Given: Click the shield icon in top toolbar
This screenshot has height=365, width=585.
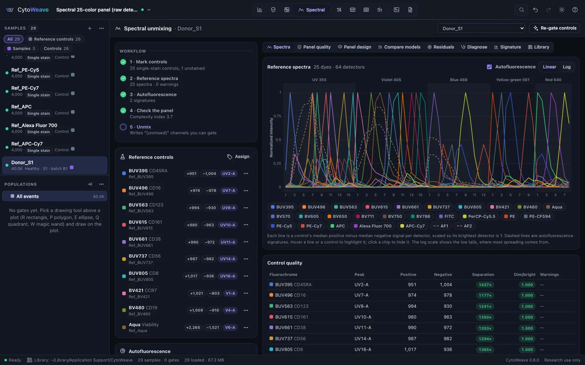Looking at the screenshot, I should pyautogui.click(x=273, y=10).
